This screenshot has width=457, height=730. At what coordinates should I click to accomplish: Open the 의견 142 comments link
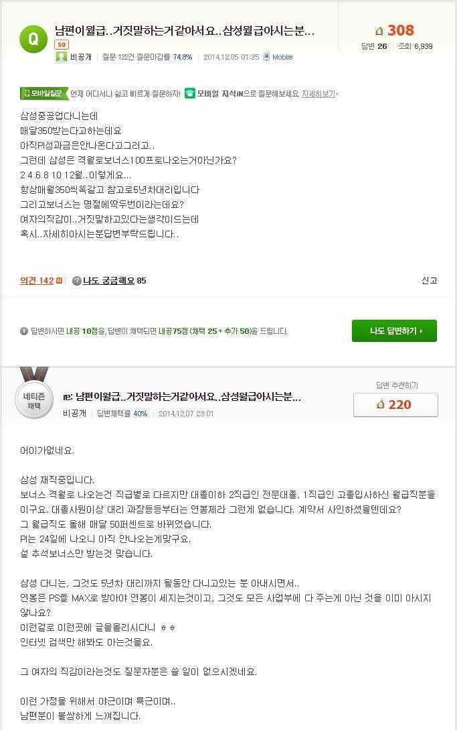pyautogui.click(x=37, y=281)
